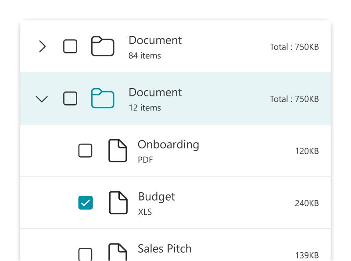The width and height of the screenshot is (351, 261).
Task: Collapse the 12 items Document folder chevron
Action: click(42, 99)
